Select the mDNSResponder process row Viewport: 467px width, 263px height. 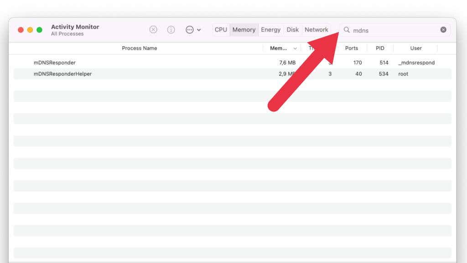232,63
